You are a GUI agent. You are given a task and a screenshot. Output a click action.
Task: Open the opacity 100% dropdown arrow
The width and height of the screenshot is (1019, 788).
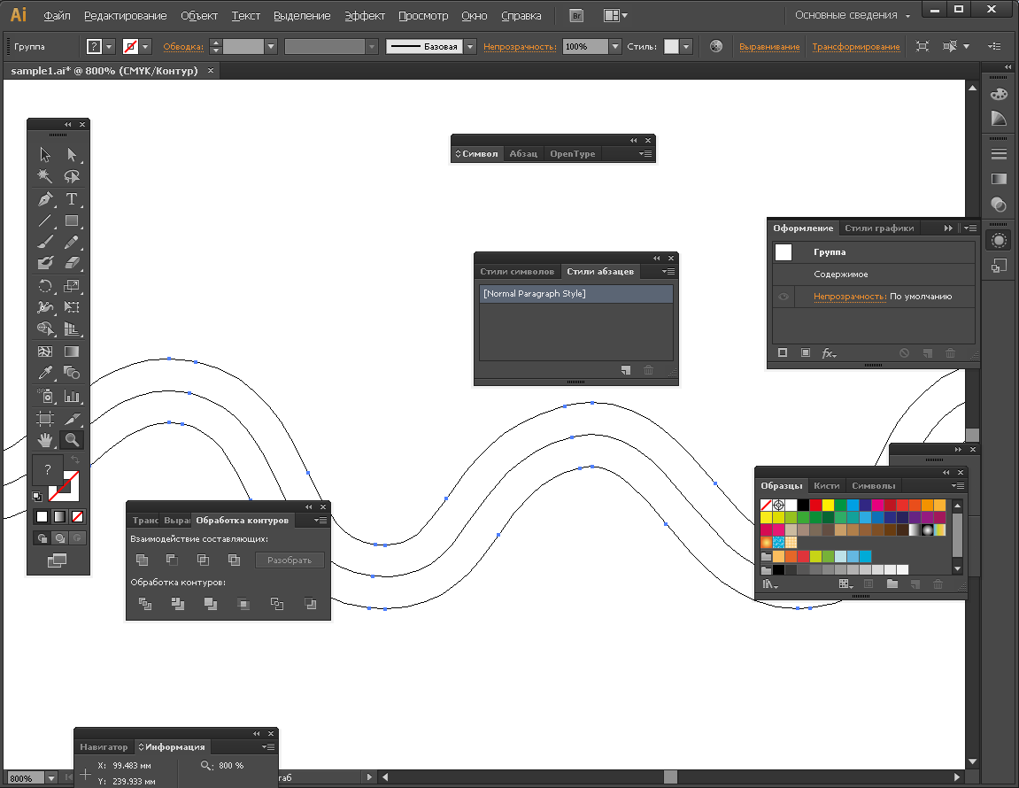(x=615, y=47)
